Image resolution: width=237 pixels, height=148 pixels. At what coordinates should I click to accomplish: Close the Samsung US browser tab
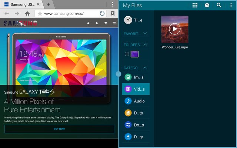tap(38, 4)
